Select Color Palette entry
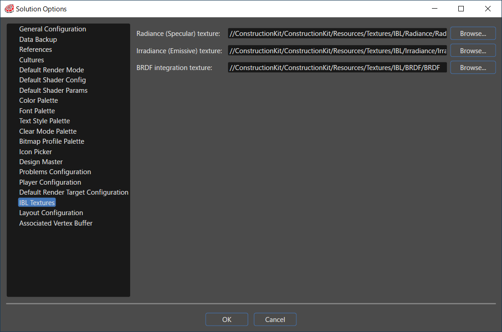The height and width of the screenshot is (332, 502). (x=38, y=101)
